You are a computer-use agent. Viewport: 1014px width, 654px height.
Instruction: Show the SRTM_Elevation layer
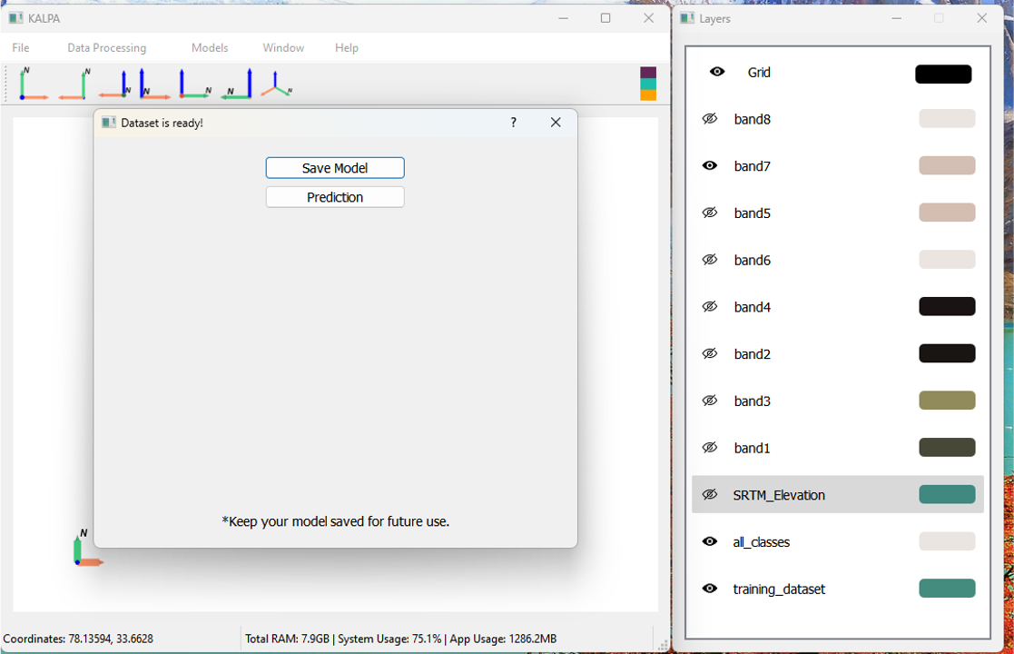pos(709,494)
